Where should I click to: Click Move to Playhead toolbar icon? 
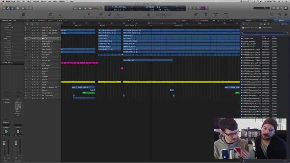pos(148,14)
